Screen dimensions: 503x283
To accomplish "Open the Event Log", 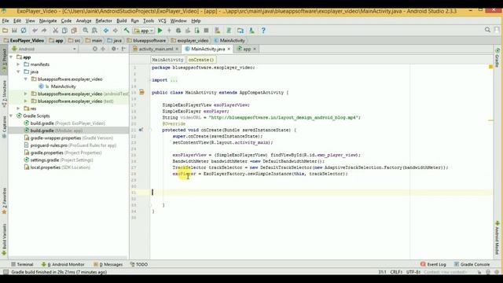I will click(433, 264).
